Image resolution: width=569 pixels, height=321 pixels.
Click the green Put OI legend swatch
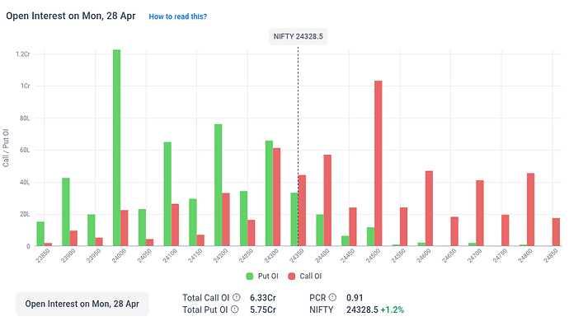[249, 276]
